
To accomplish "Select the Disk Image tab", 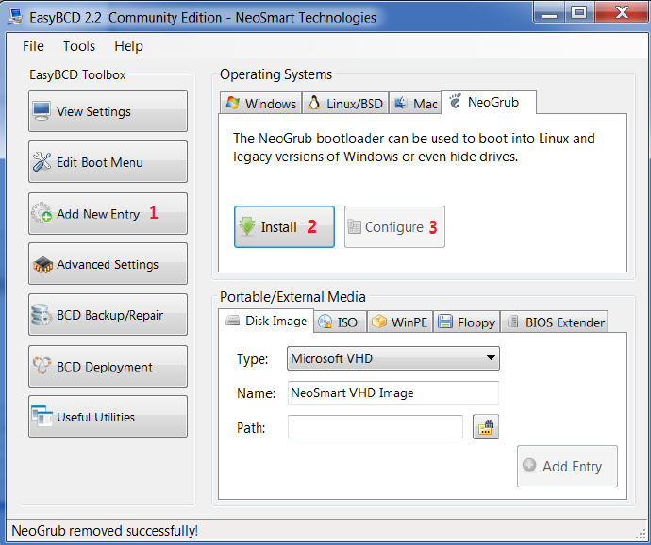I will pos(266,321).
